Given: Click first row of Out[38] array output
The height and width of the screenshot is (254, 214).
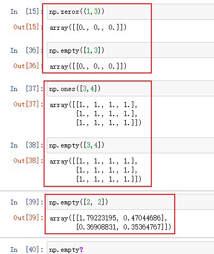Looking at the screenshot, I should point(93,161).
